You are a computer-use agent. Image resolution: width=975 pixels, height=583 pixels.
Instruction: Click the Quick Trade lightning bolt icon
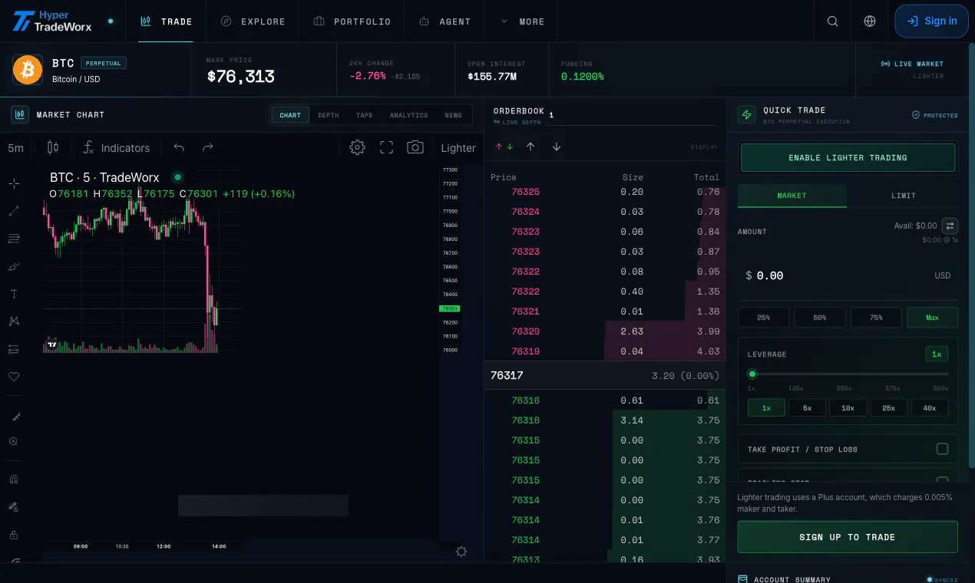point(746,115)
